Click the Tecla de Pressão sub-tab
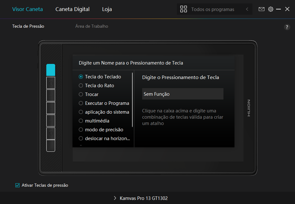 click(28, 26)
